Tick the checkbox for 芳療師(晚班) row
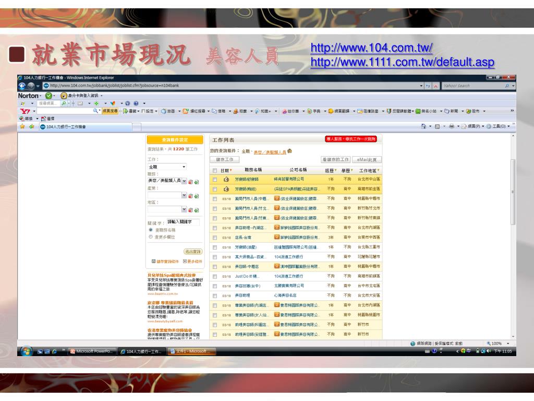 click(214, 189)
